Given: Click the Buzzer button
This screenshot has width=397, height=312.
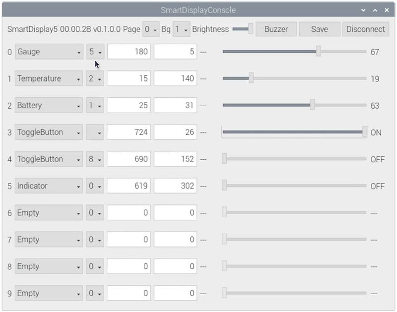Looking at the screenshot, I should [x=276, y=29].
